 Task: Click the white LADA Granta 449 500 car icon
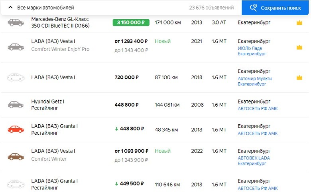pos(16,184)
